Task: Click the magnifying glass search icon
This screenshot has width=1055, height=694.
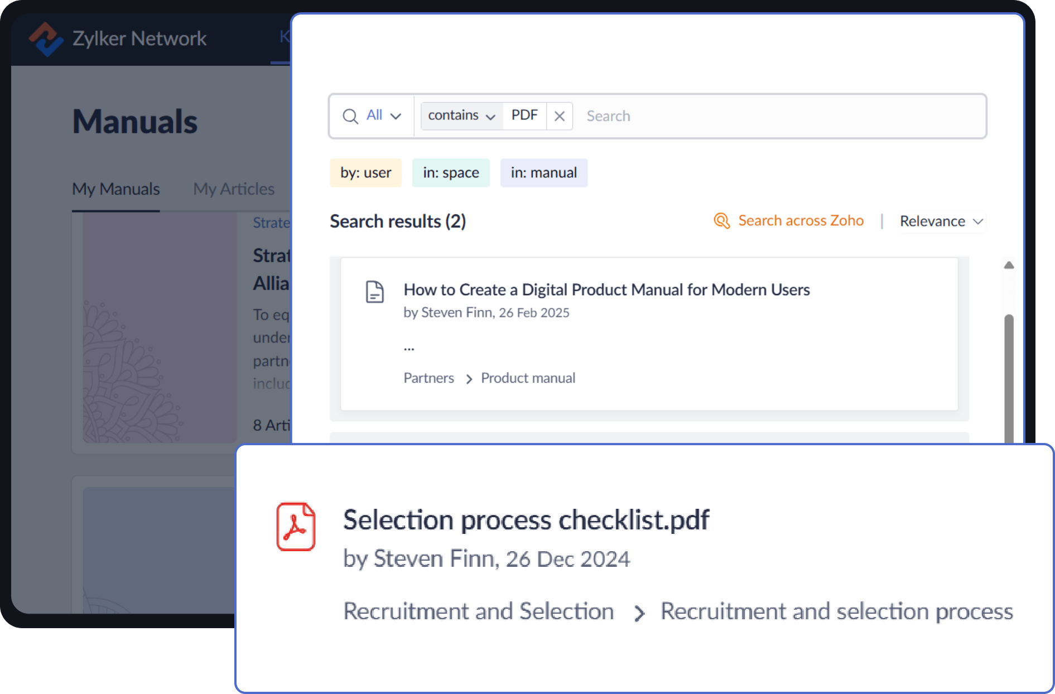Action: click(x=350, y=115)
